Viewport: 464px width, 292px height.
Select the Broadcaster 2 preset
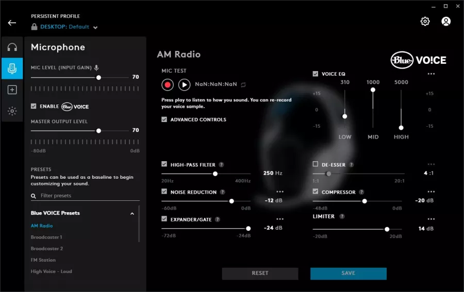coord(47,249)
